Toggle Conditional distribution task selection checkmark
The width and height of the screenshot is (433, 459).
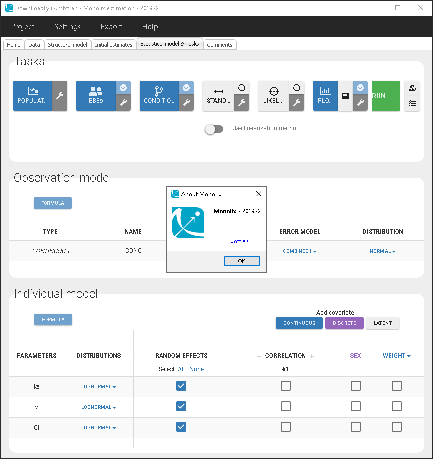pyautogui.click(x=186, y=87)
